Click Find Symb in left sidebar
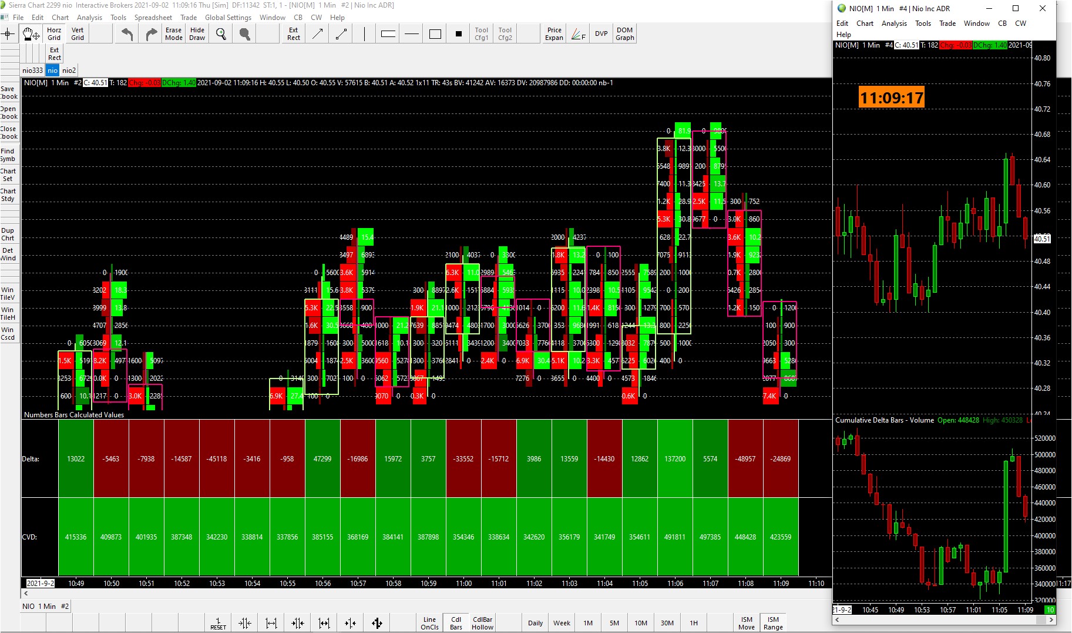 click(x=9, y=155)
